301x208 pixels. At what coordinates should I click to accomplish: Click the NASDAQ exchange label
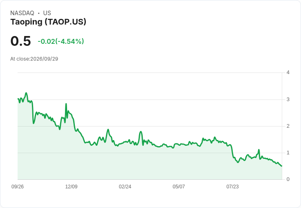22,13
